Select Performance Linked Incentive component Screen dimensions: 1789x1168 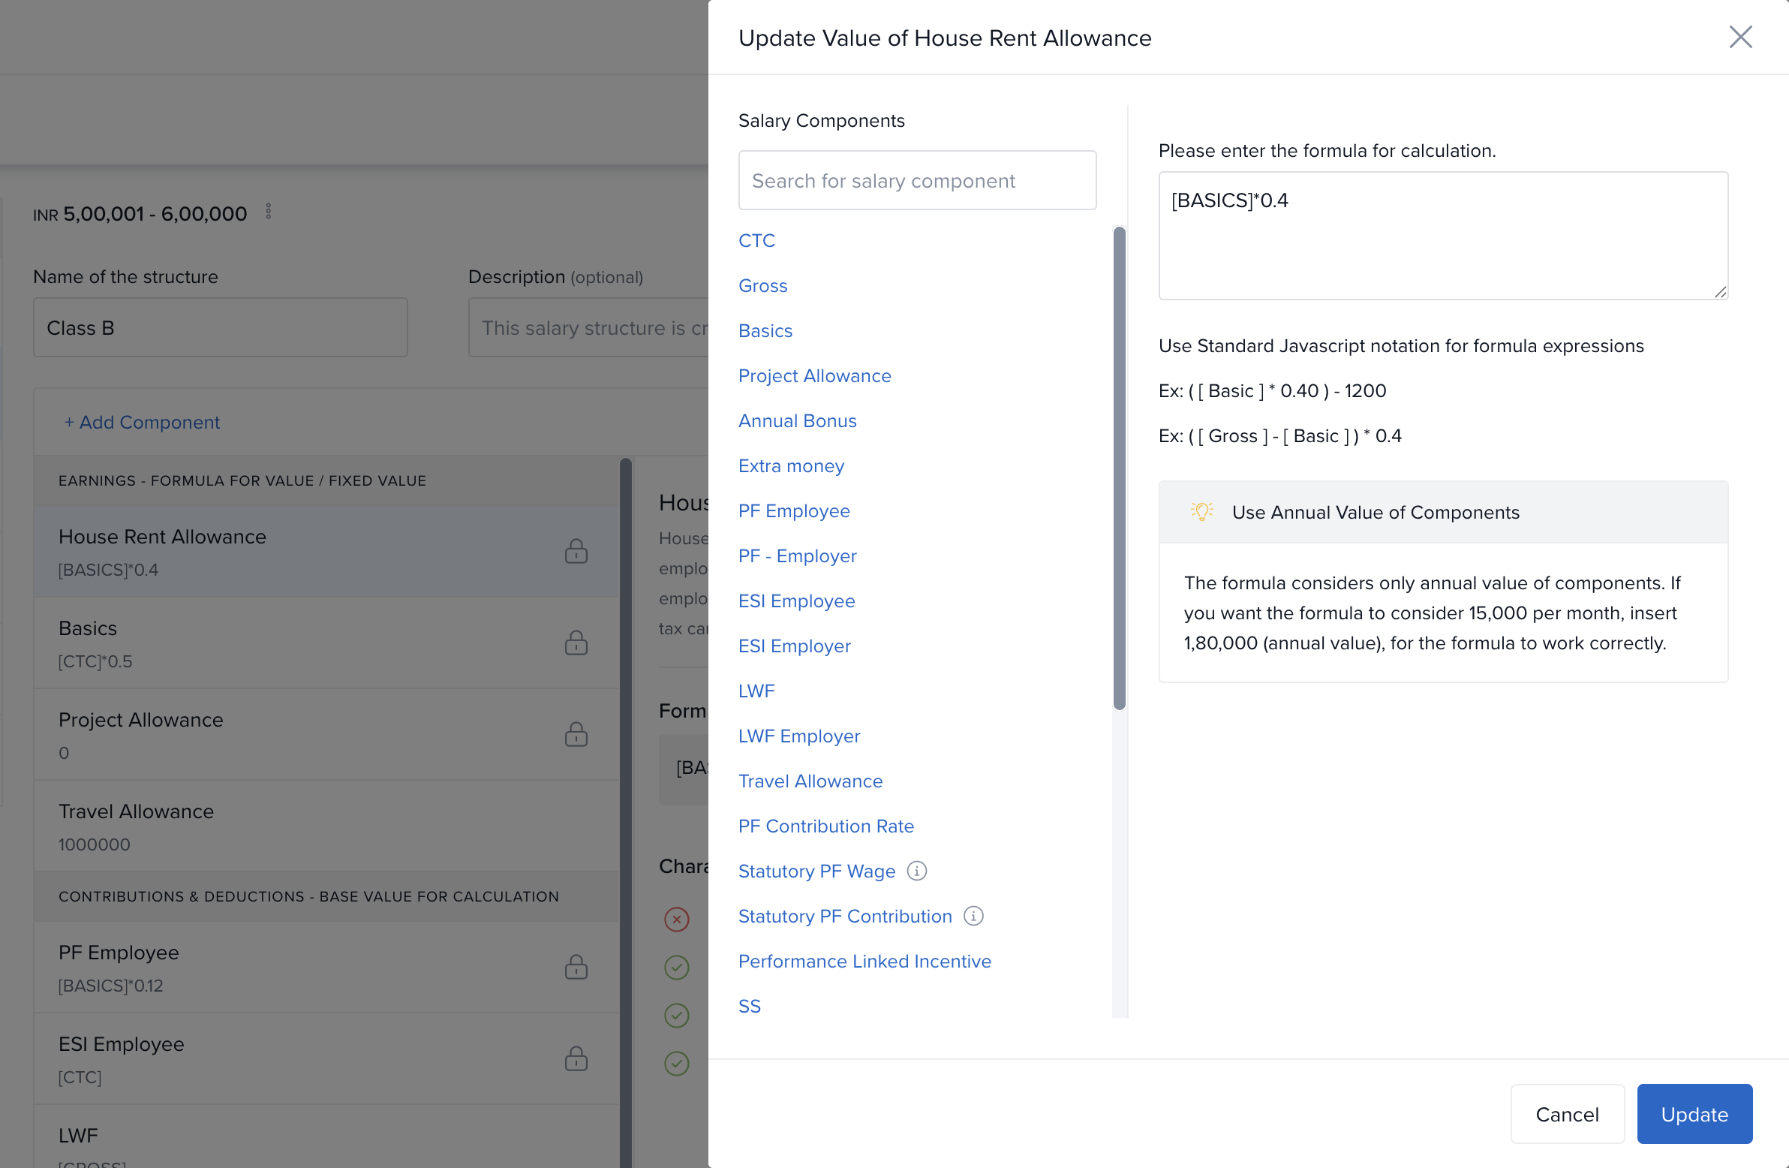click(864, 961)
